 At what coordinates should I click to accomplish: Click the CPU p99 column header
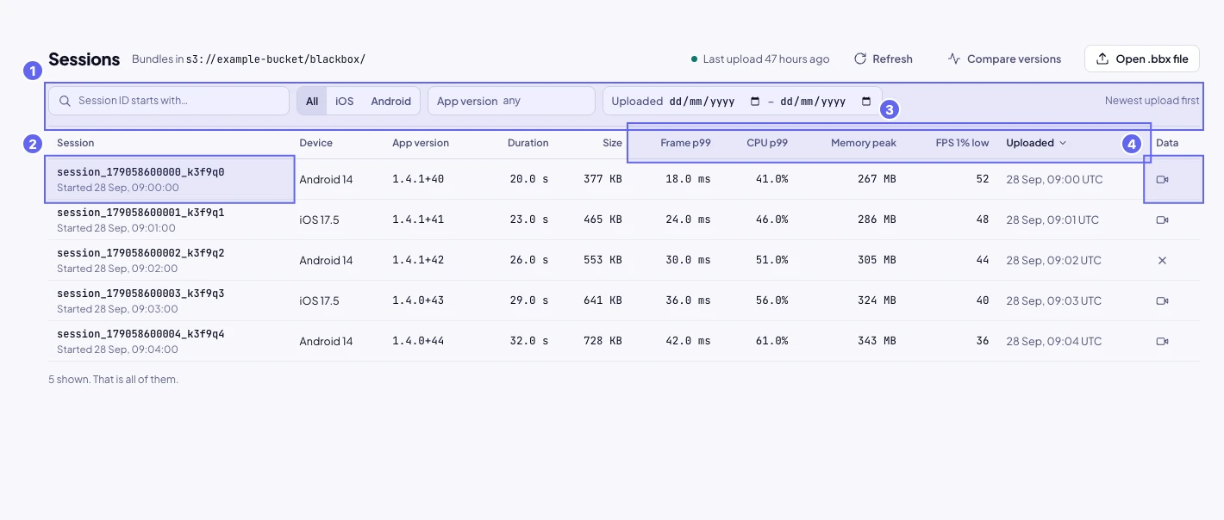[x=767, y=143]
